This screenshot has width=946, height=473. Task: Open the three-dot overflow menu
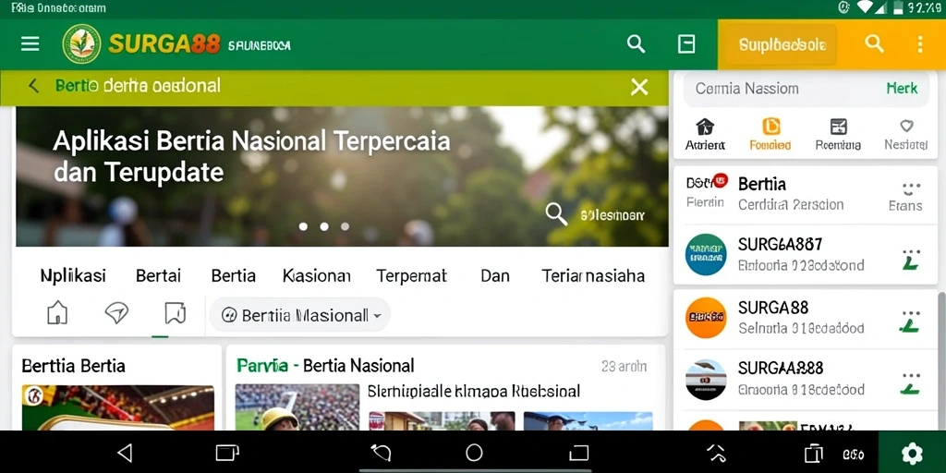tap(920, 44)
